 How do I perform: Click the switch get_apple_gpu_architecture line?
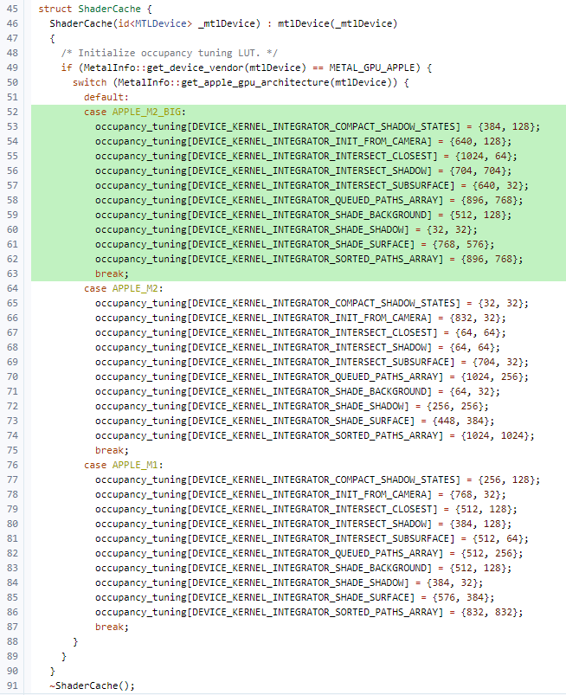tap(241, 82)
